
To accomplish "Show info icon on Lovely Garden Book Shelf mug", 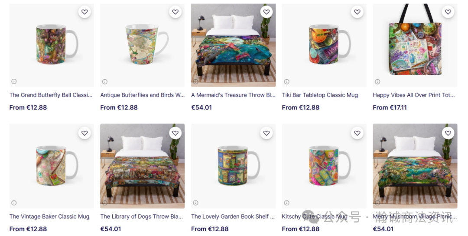I will [195, 203].
